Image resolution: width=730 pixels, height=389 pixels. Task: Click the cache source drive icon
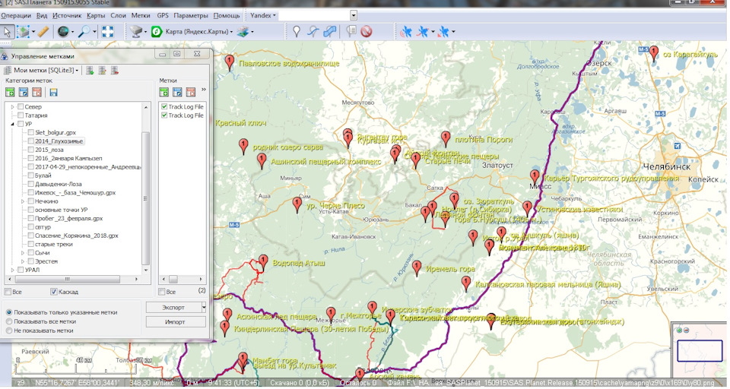click(135, 32)
